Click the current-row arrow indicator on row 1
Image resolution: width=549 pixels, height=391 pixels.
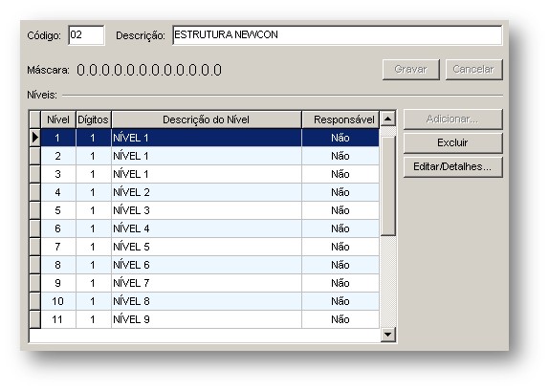point(35,138)
